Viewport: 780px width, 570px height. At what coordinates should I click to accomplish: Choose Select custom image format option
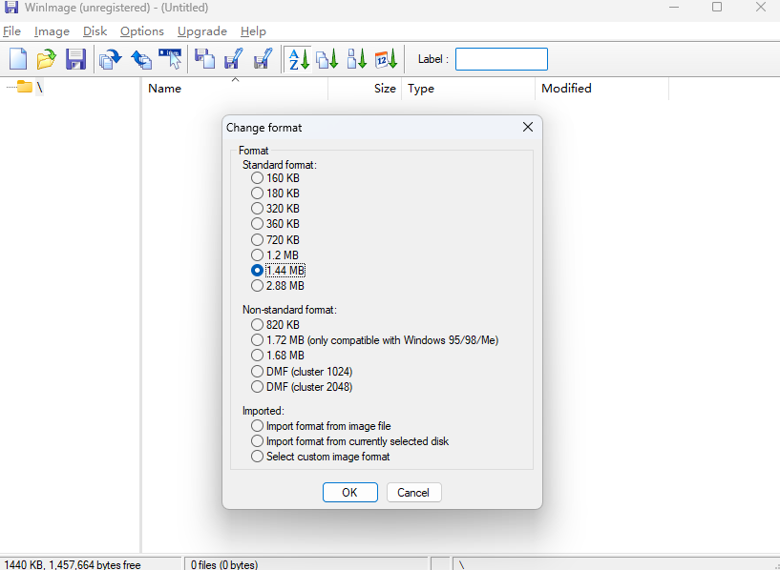(x=257, y=457)
